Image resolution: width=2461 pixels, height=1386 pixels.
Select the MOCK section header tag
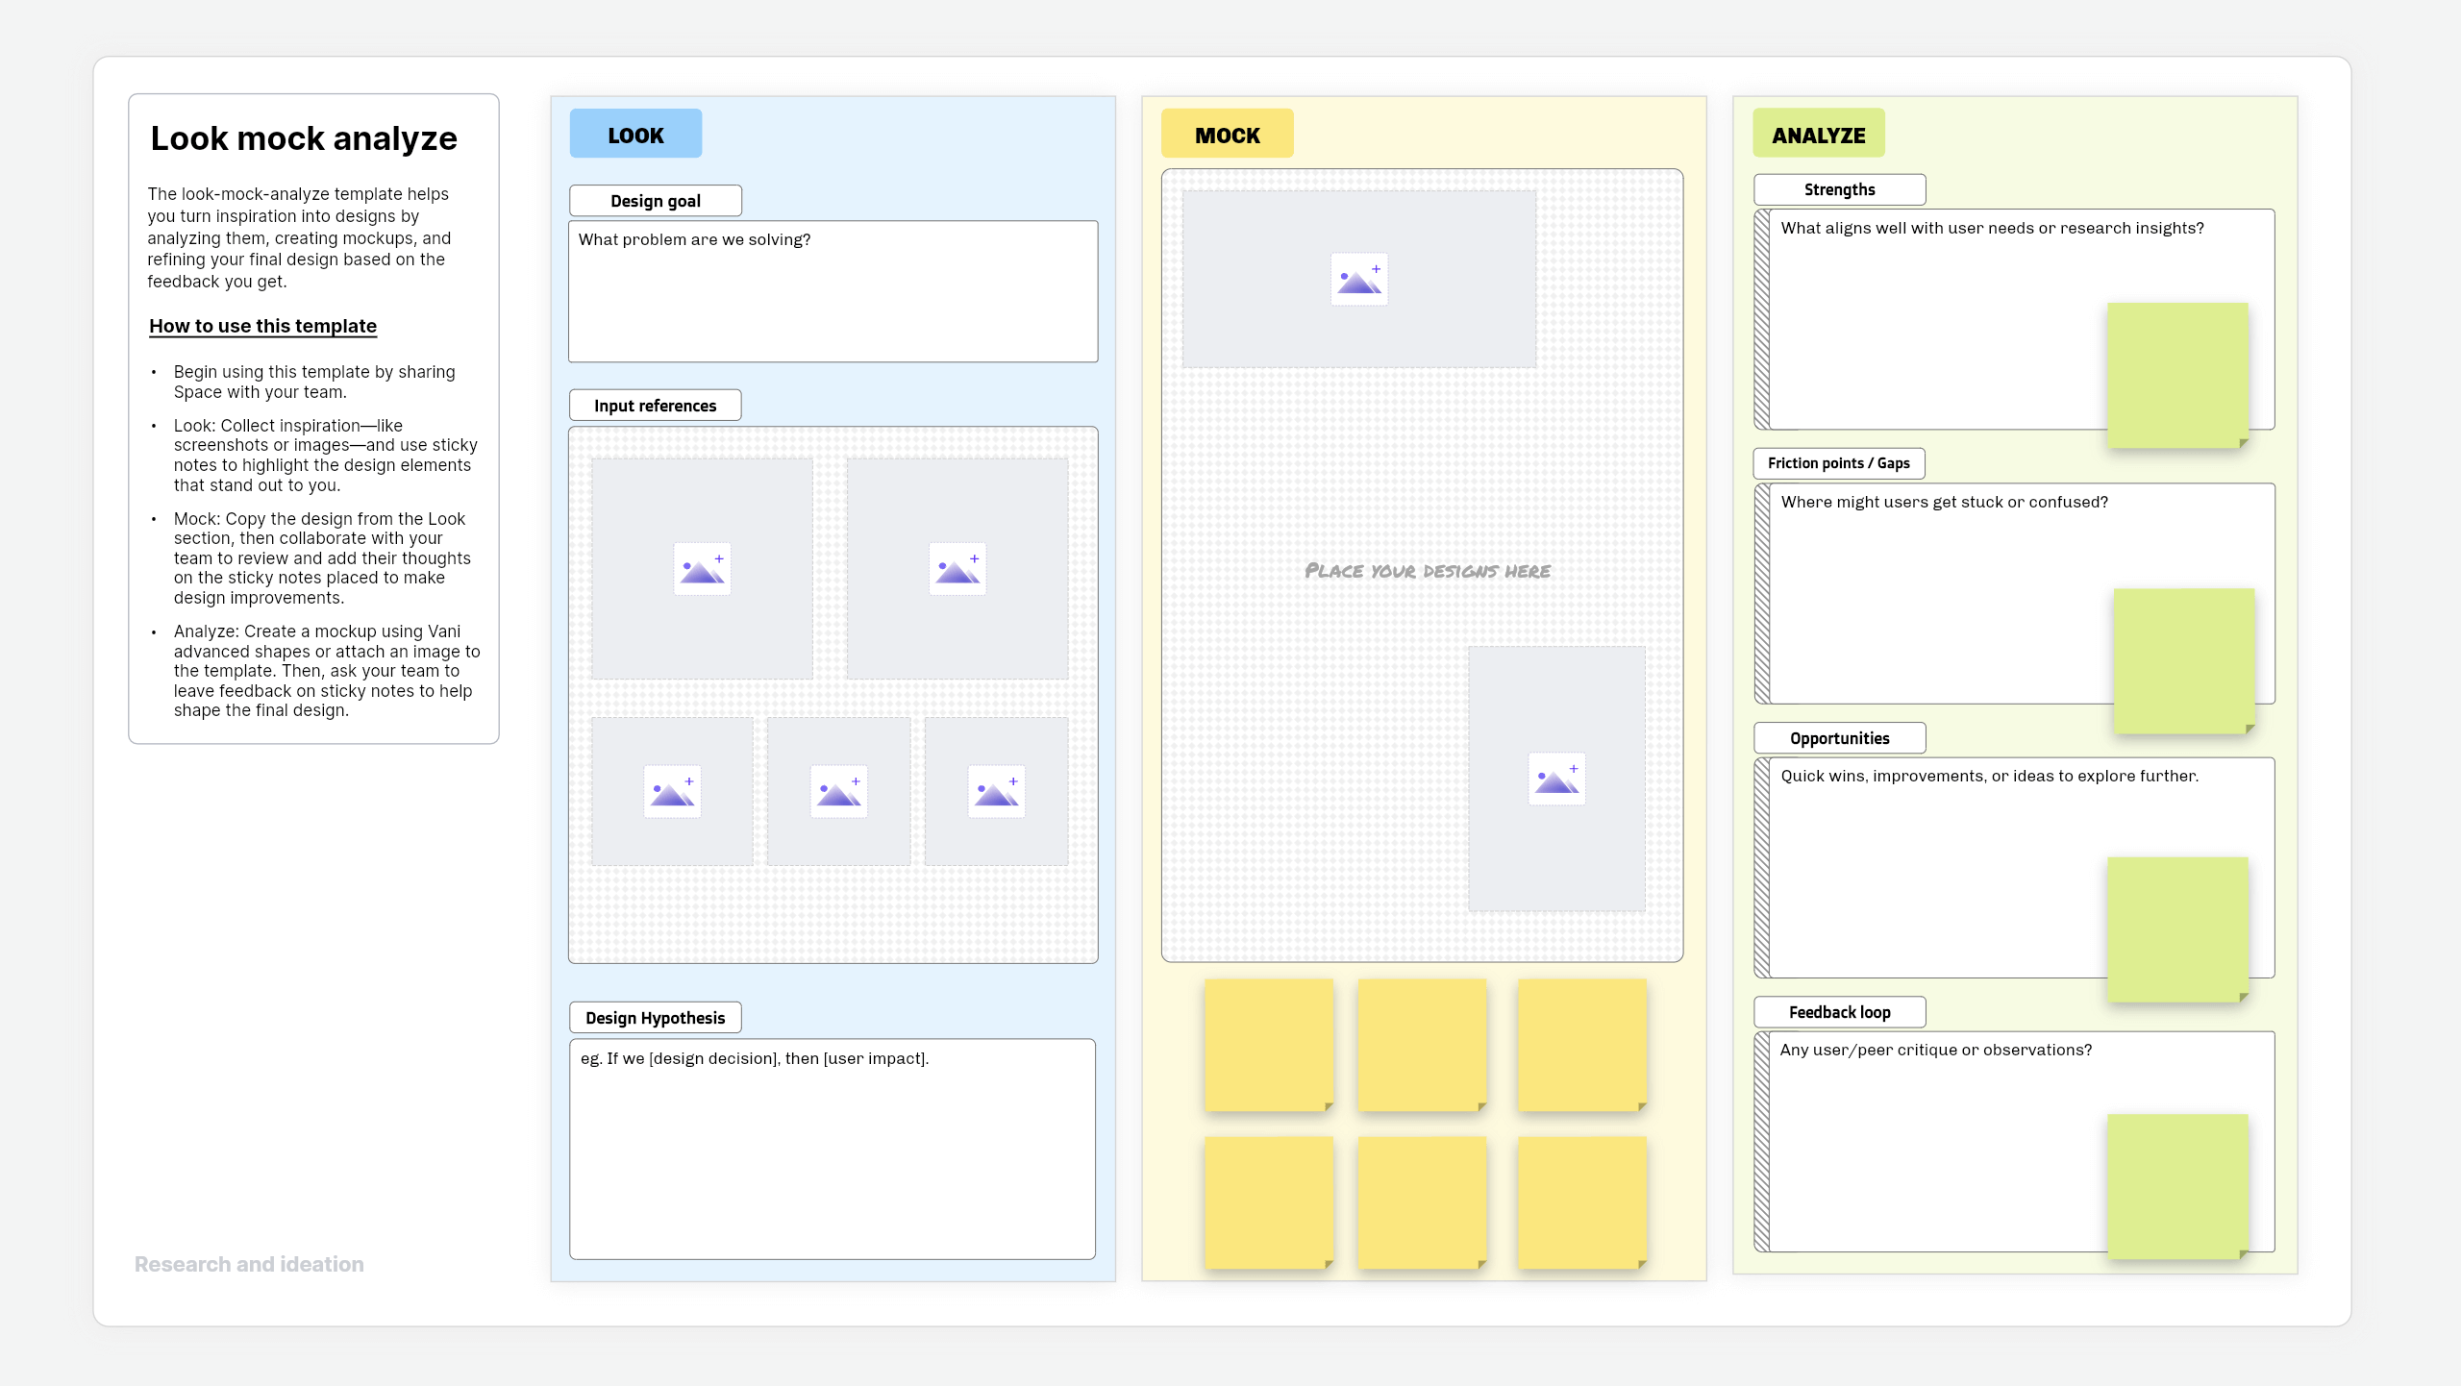pos(1227,135)
